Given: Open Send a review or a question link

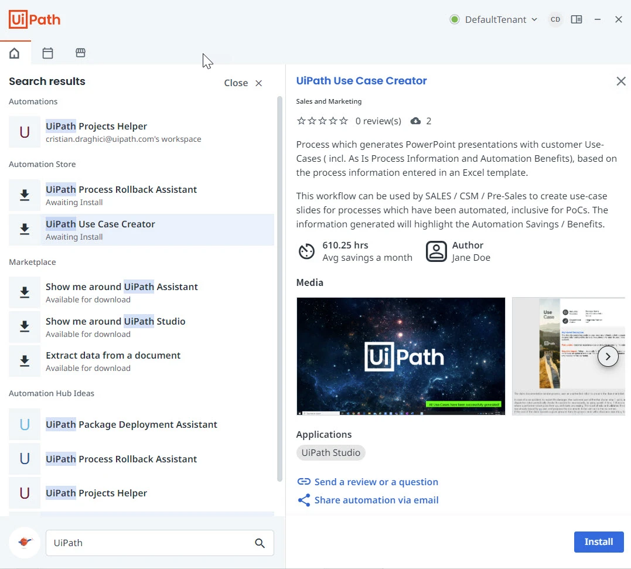Looking at the screenshot, I should 368,482.
